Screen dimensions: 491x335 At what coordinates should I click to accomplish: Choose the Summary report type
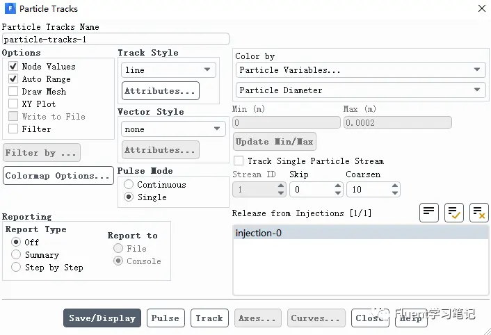coord(16,254)
